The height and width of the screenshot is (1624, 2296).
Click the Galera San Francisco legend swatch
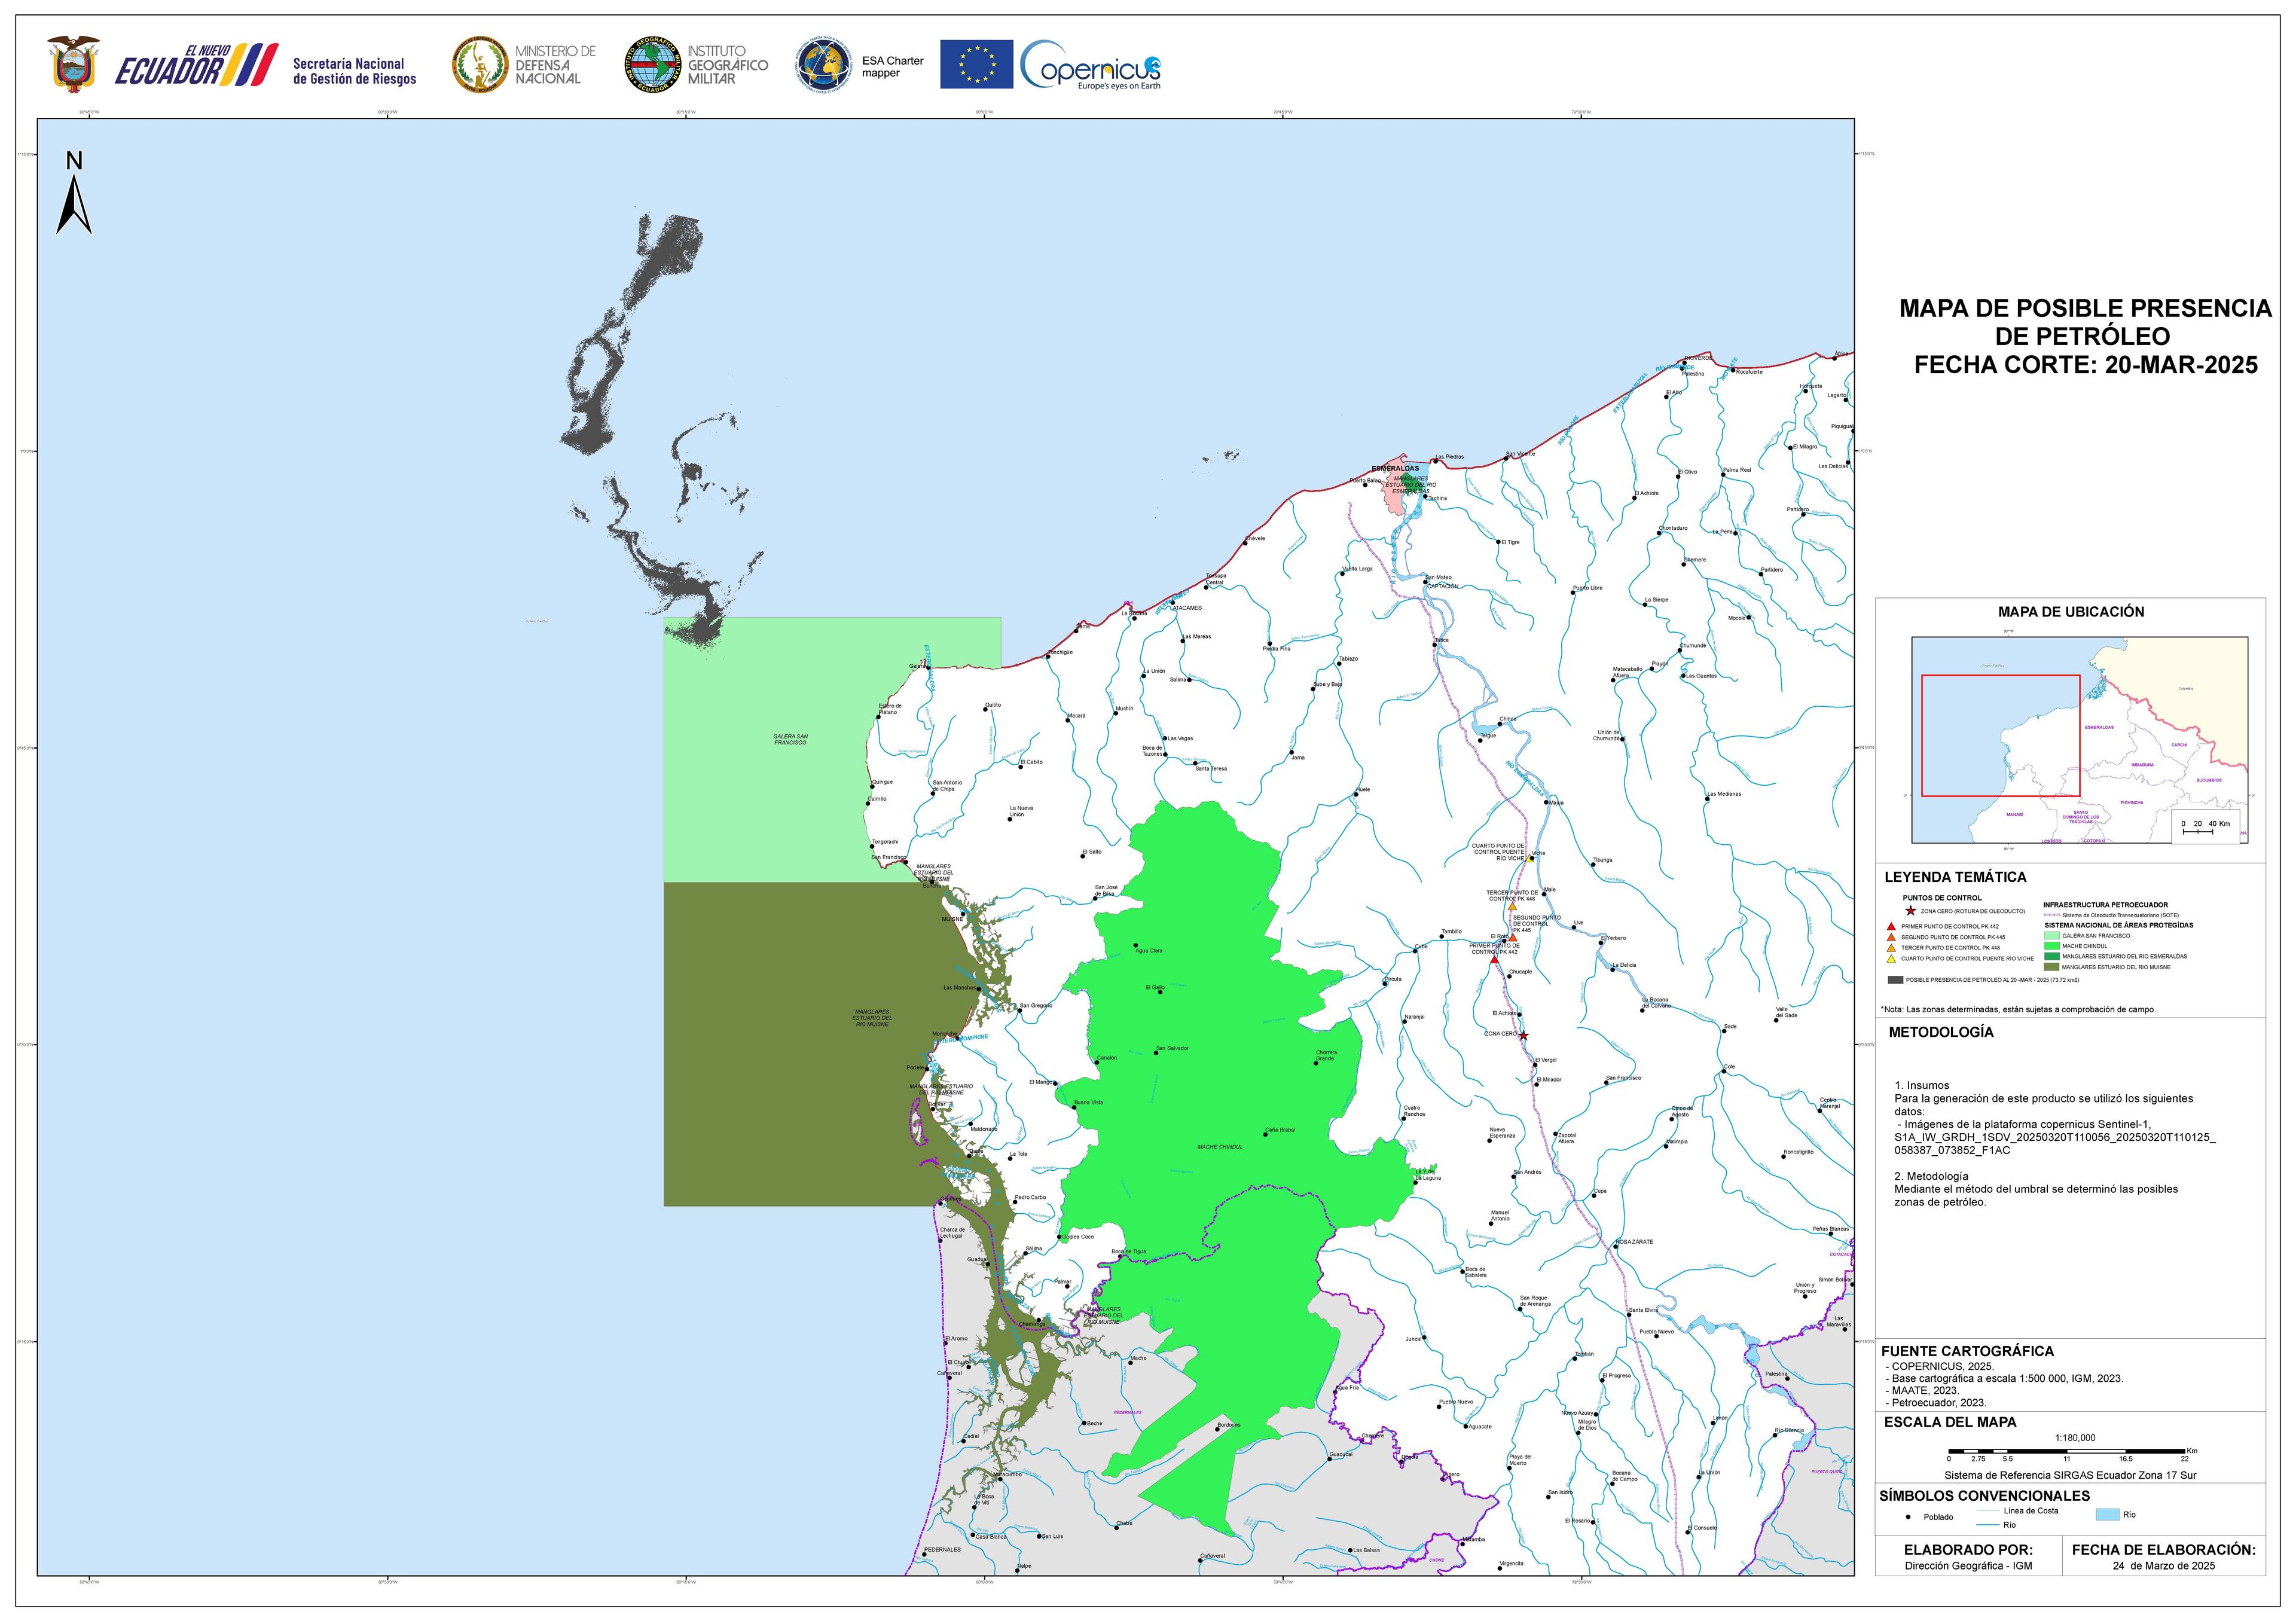coord(2052,936)
